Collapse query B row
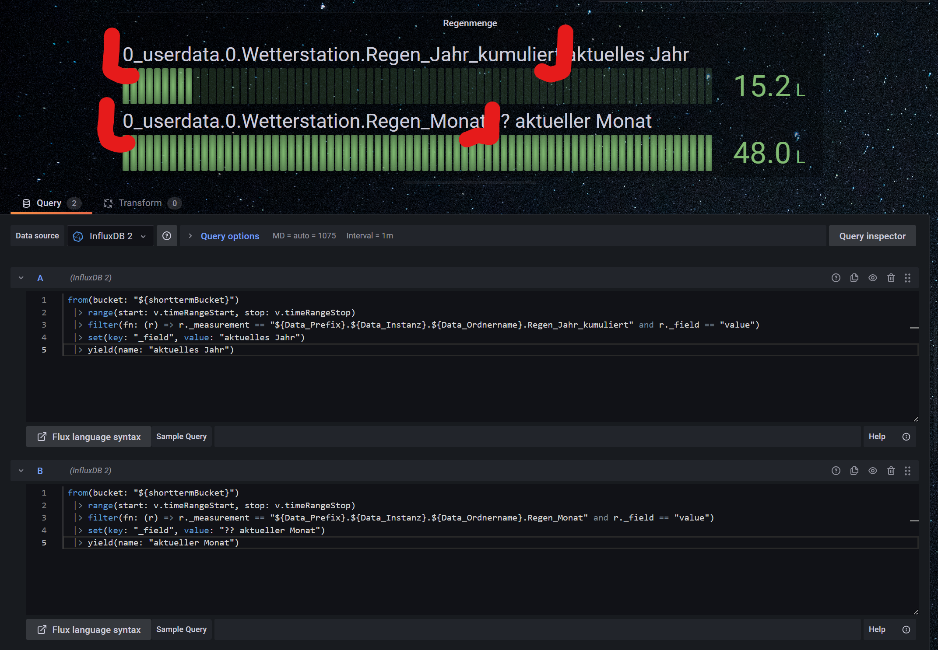Screen dimensions: 938x650 point(21,471)
